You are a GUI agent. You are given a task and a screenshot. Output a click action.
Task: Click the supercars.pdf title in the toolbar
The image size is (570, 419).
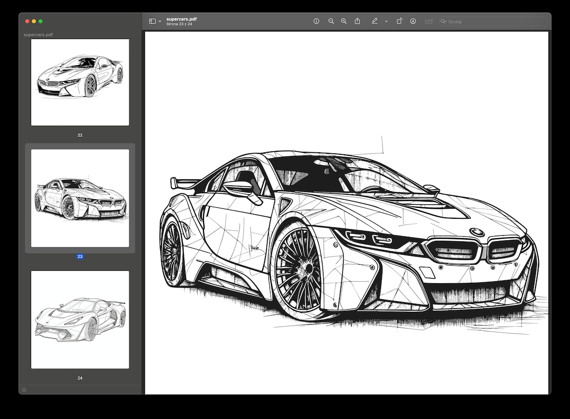181,19
